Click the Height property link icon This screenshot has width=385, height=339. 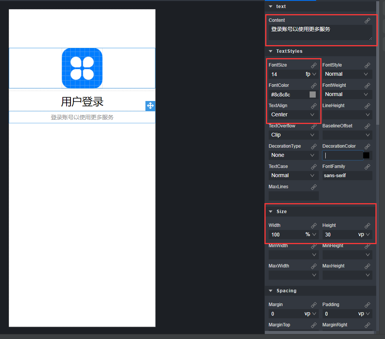(x=367, y=225)
